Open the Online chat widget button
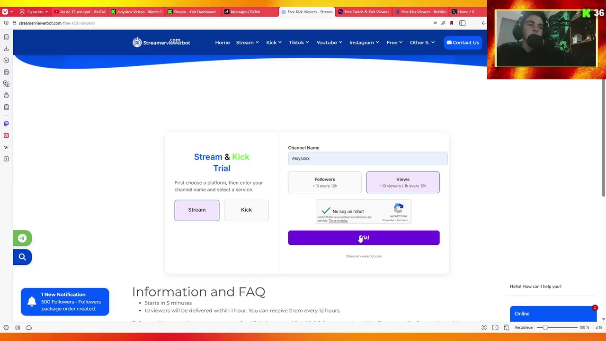This screenshot has width=606, height=341. [553, 314]
